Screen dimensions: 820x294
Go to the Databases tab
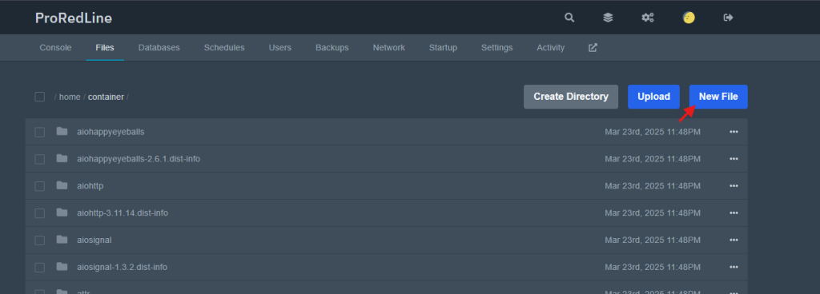click(159, 47)
